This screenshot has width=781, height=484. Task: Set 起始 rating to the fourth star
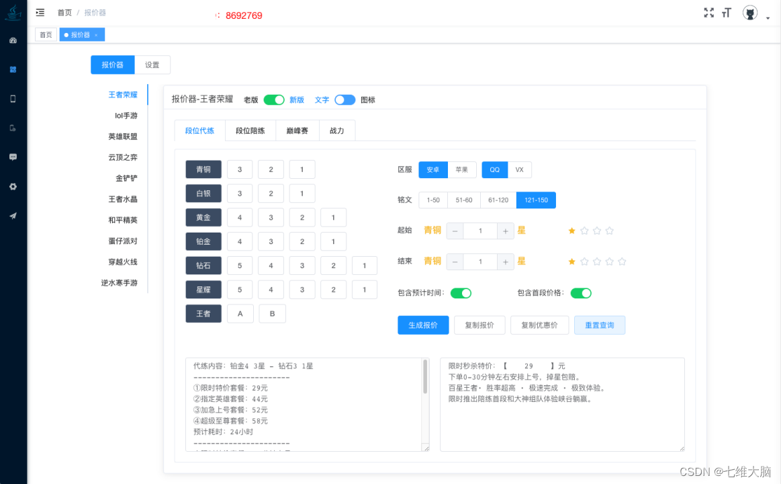point(609,231)
